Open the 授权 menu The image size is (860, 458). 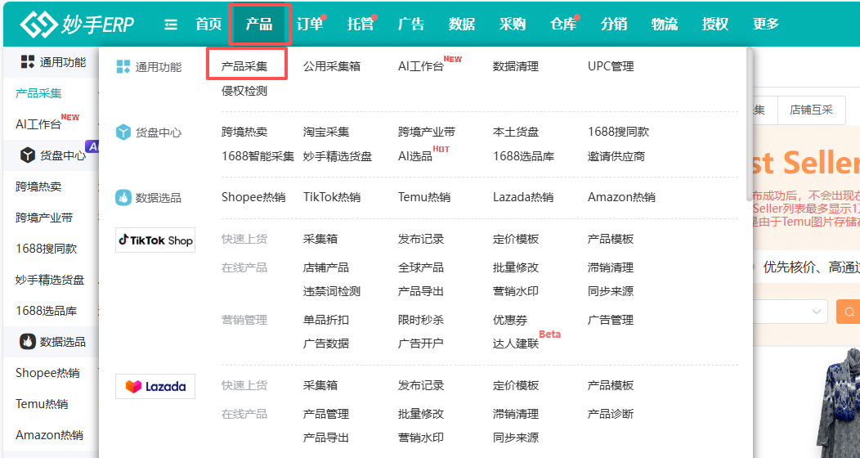click(x=715, y=25)
